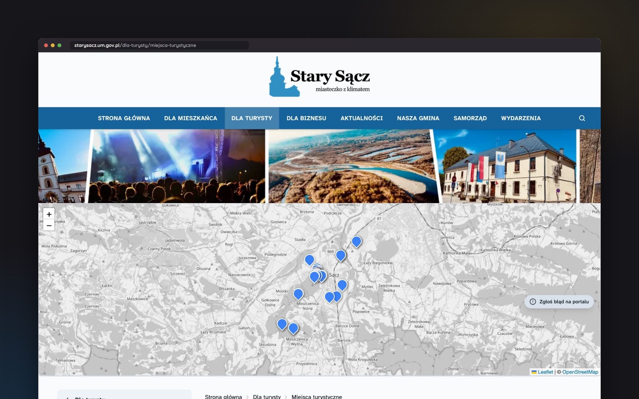Open DLA MIESZKAŃCA menu item
The height and width of the screenshot is (399, 639).
pyautogui.click(x=191, y=118)
